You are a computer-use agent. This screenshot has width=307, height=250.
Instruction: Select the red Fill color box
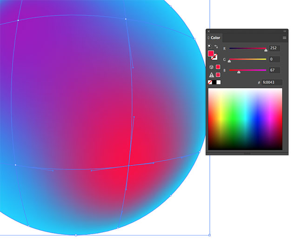coord(211,53)
